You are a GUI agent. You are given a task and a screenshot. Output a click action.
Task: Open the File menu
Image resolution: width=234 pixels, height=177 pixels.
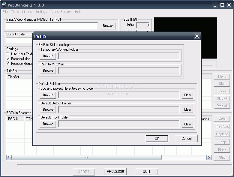click(5, 12)
